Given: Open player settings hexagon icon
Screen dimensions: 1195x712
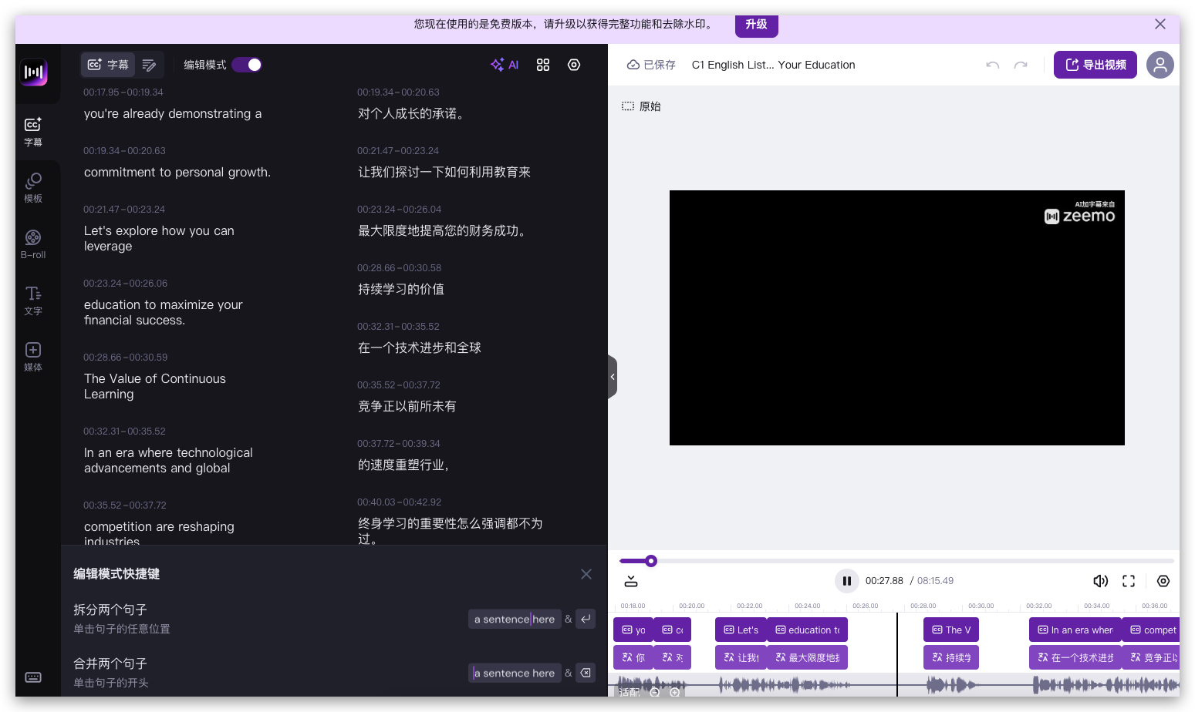Looking at the screenshot, I should (x=1163, y=581).
